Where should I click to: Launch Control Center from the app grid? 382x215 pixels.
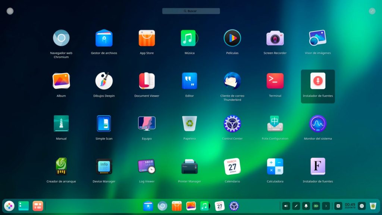pyautogui.click(x=232, y=124)
